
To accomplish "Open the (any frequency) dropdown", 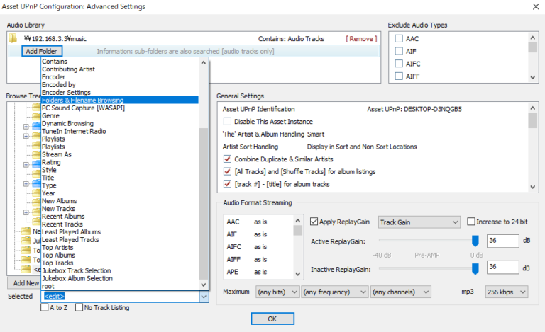I will point(335,292).
